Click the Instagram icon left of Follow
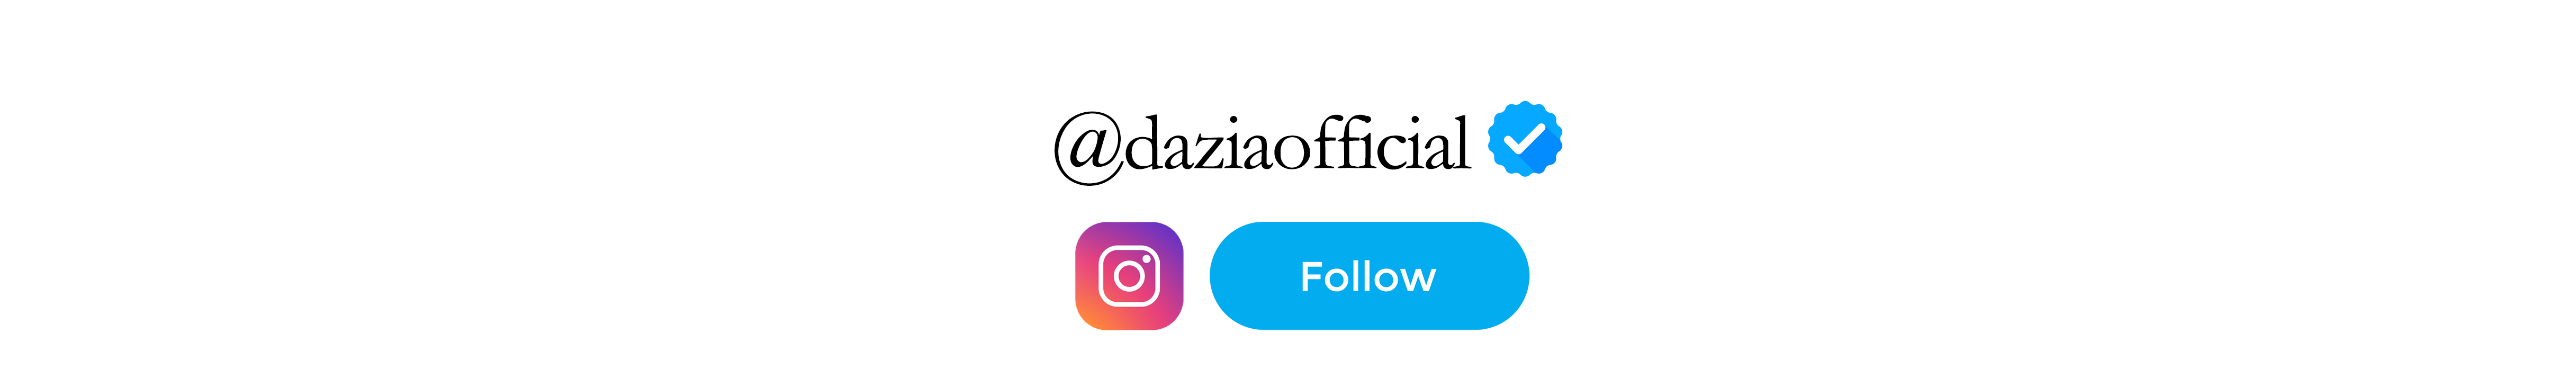Viewport: 2576px width, 387px height. (1129, 276)
